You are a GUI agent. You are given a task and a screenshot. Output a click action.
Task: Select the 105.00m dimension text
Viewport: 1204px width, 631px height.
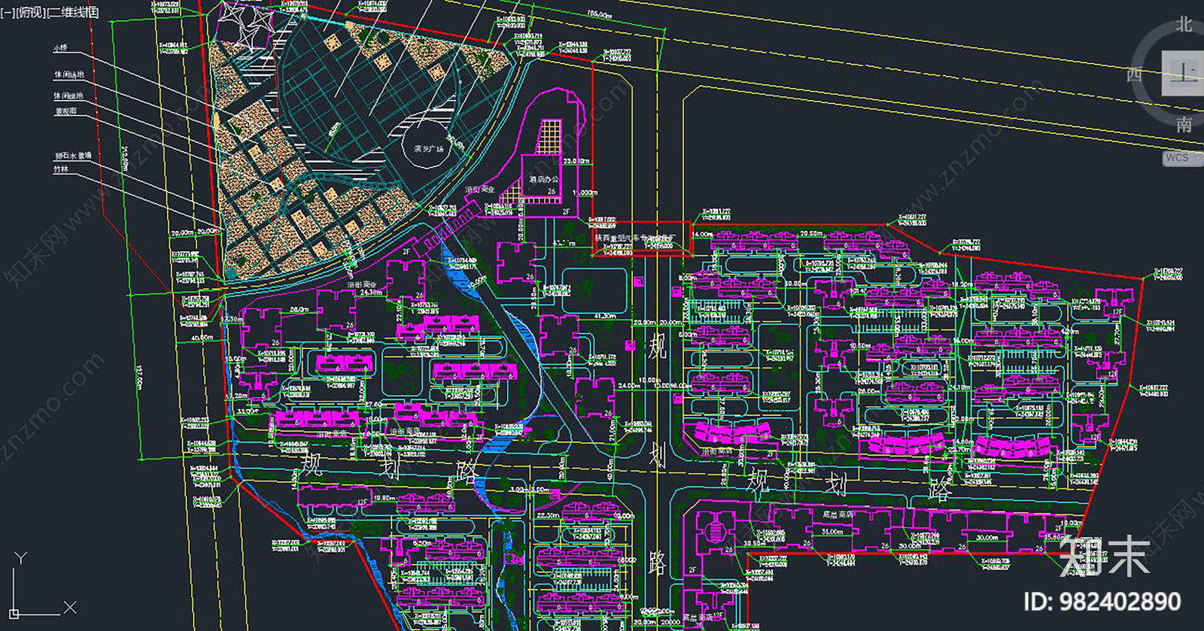point(599,14)
